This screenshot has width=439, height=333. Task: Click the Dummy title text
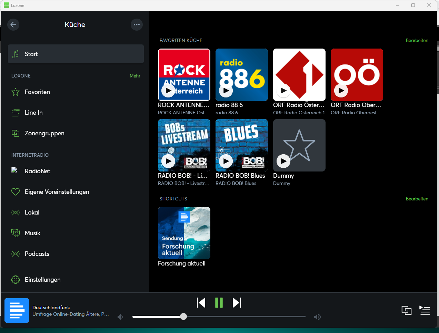click(283, 176)
